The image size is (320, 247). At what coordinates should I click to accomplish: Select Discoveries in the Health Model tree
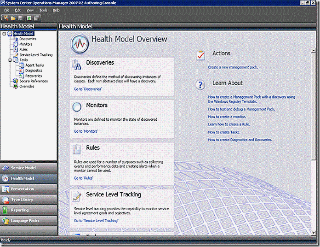pyautogui.click(x=28, y=39)
